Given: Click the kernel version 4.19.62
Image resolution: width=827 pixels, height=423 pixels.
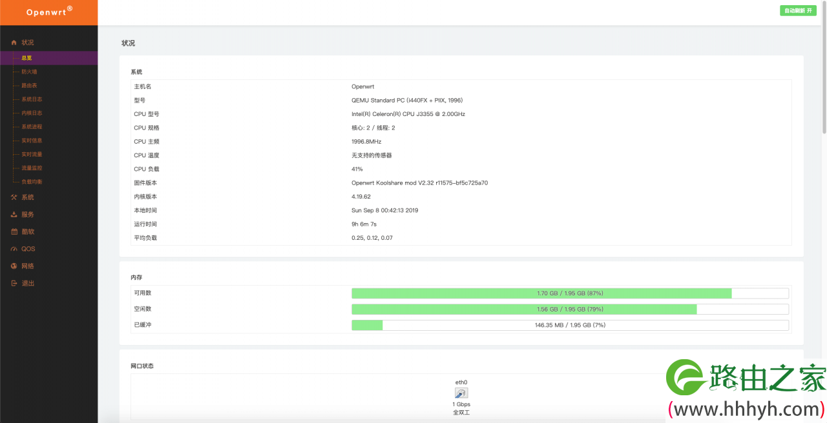Looking at the screenshot, I should pyautogui.click(x=361, y=197).
